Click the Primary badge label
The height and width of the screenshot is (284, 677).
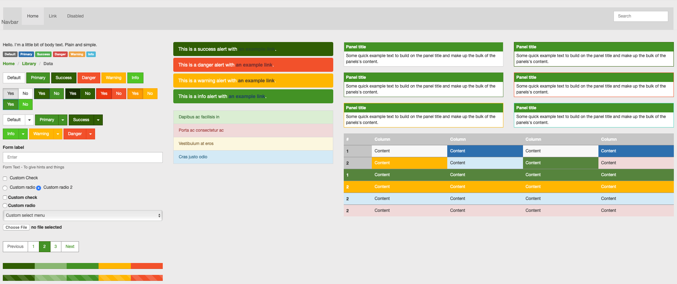(x=26, y=54)
